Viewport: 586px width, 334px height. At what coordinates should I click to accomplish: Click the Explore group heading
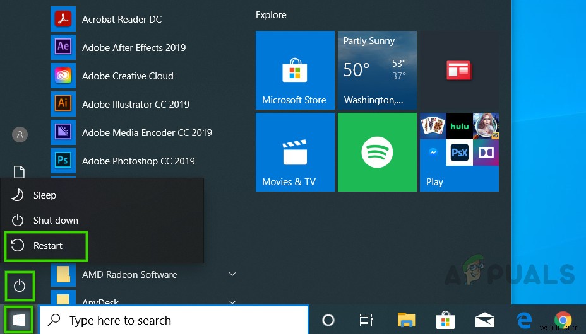click(x=271, y=15)
